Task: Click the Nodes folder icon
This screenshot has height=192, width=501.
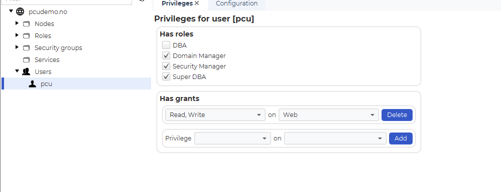Action: pos(26,24)
